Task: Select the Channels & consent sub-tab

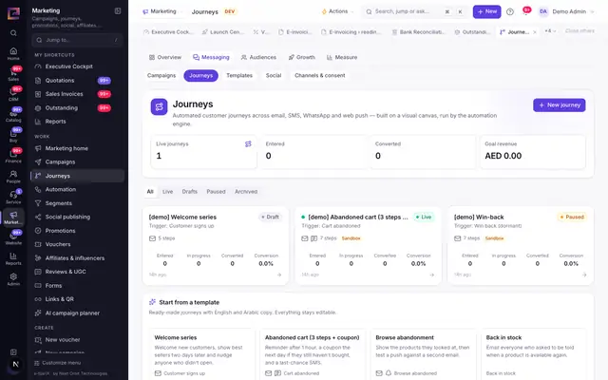Action: [320, 76]
